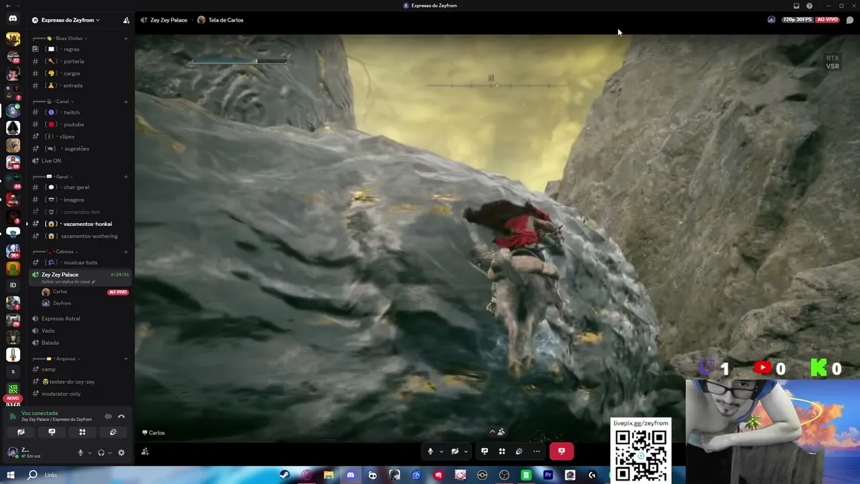Image resolution: width=860 pixels, height=484 pixels.
Task: Invite members via server header icon
Action: click(x=126, y=20)
